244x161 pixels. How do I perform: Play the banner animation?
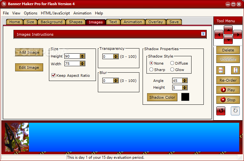pyautogui.click(x=228, y=90)
